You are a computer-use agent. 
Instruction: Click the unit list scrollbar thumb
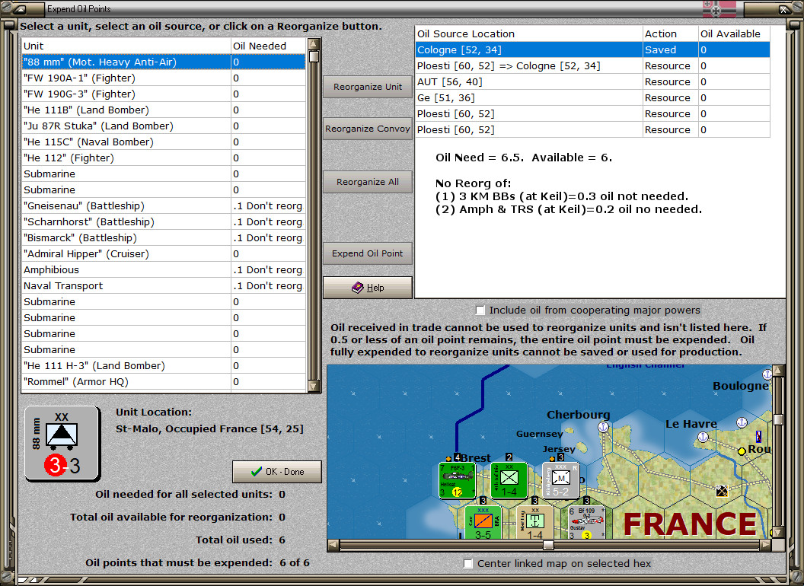314,56
